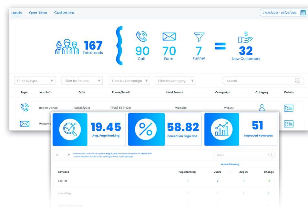The image size is (308, 213).
Task: Open the calendar date picker icon
Action: click(x=303, y=13)
